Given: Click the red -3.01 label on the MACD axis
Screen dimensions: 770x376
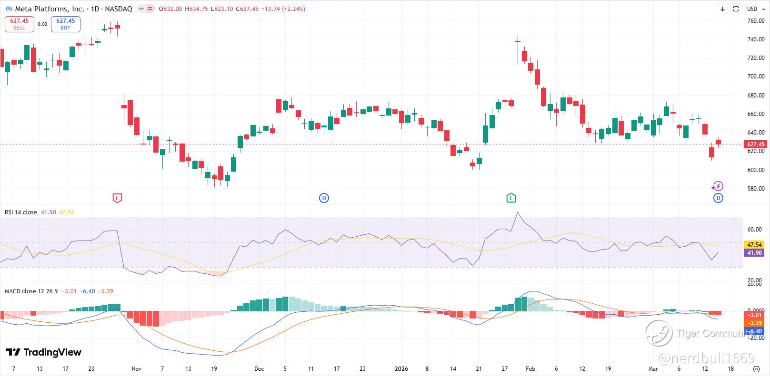Looking at the screenshot, I should (755, 315).
